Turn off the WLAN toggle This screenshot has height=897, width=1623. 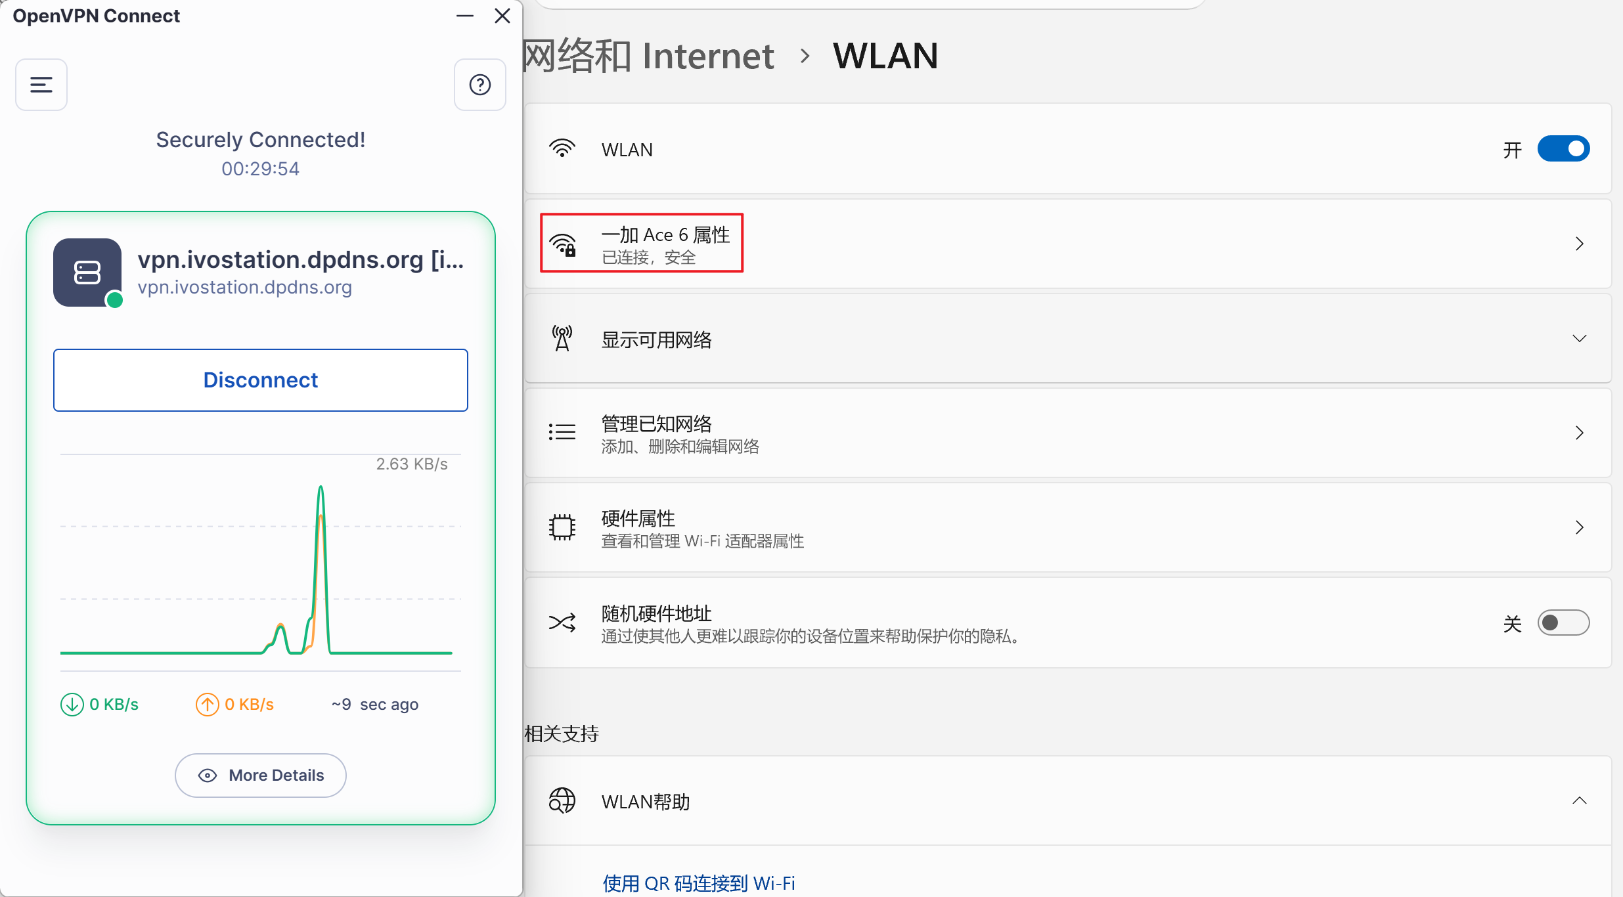pos(1563,149)
